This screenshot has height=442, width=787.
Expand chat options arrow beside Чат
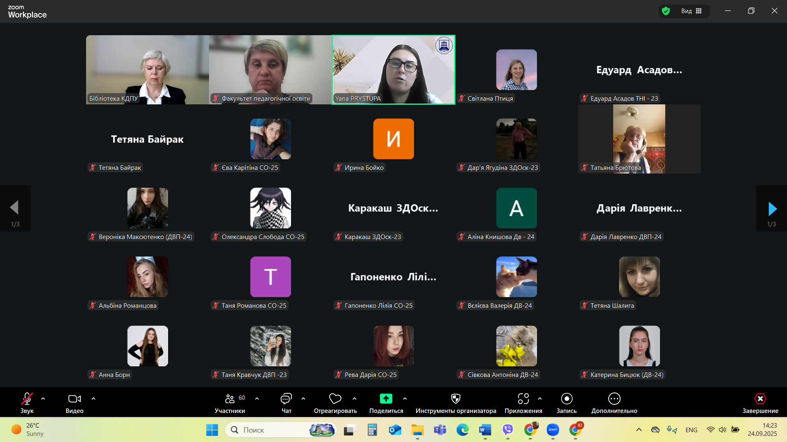tap(303, 399)
